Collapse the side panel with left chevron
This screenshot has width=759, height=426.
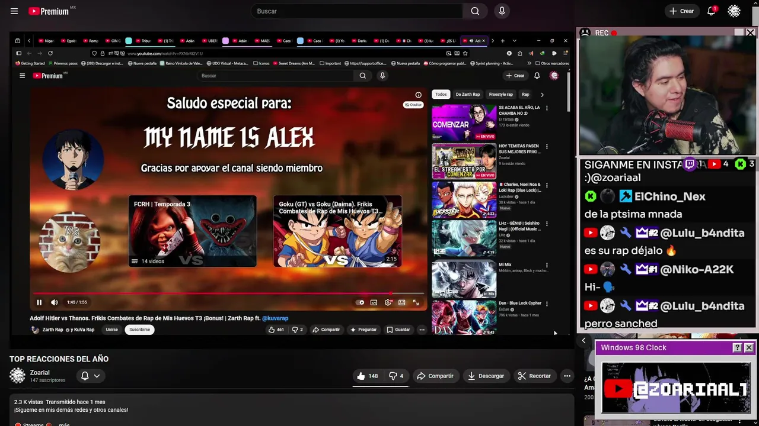583,341
